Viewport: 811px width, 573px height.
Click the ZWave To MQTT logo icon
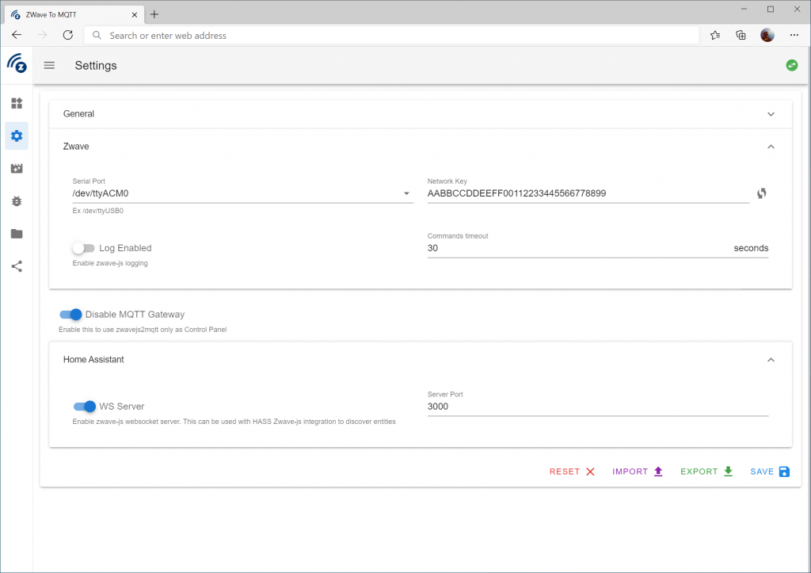click(x=17, y=63)
